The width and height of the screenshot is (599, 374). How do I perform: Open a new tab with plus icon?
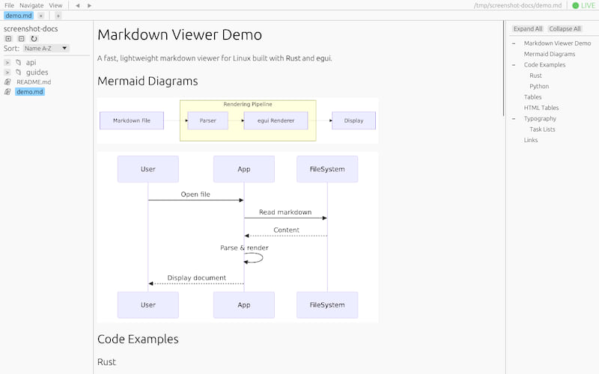(58, 15)
